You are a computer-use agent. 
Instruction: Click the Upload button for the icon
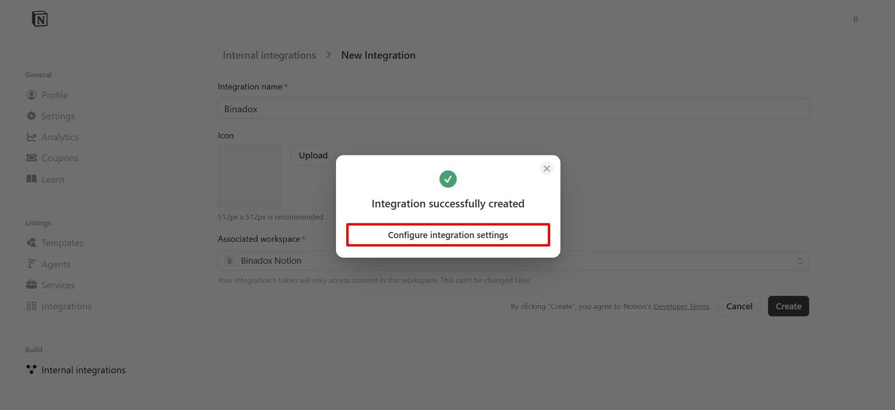[313, 155]
